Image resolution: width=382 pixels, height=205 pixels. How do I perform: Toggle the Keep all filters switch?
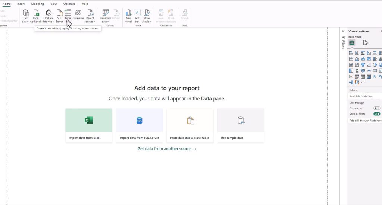(x=377, y=114)
